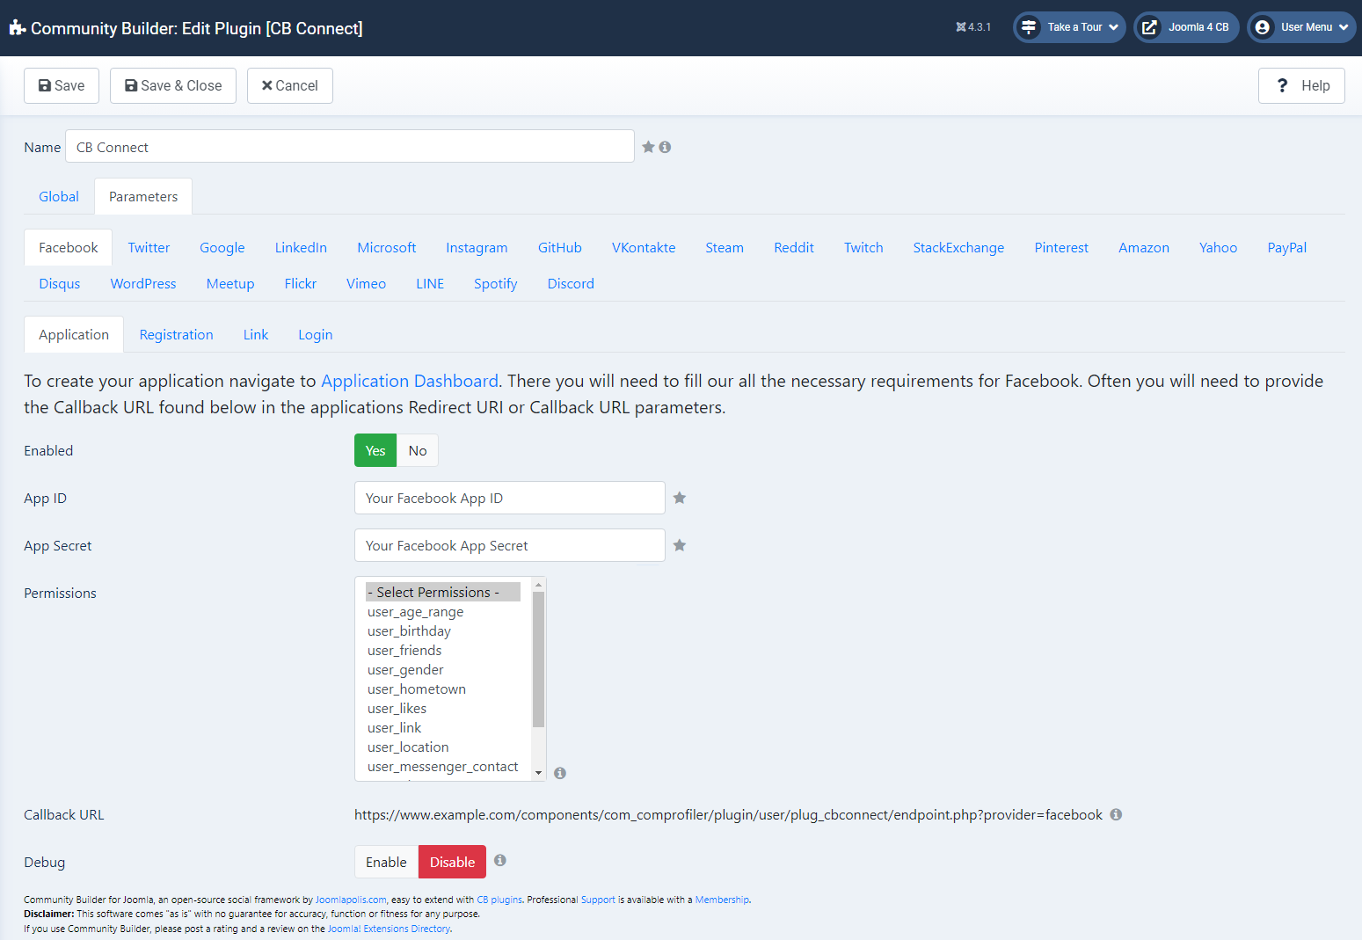Viewport: 1362px width, 940px height.
Task: Select user_hometown permission
Action: tap(443, 689)
